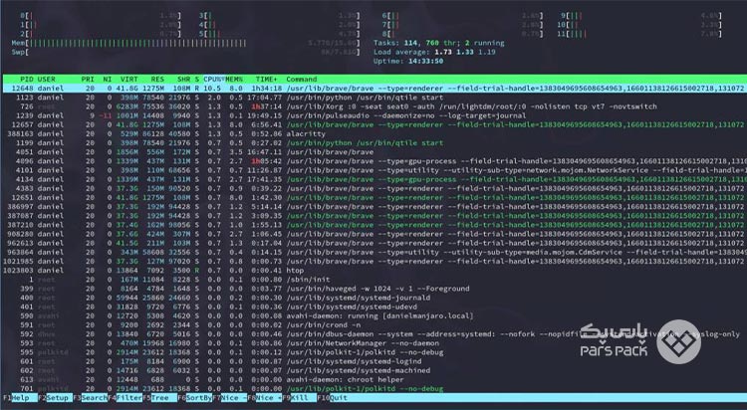Open the F4 Filter prompt
747x410 pixels.
click(x=129, y=398)
